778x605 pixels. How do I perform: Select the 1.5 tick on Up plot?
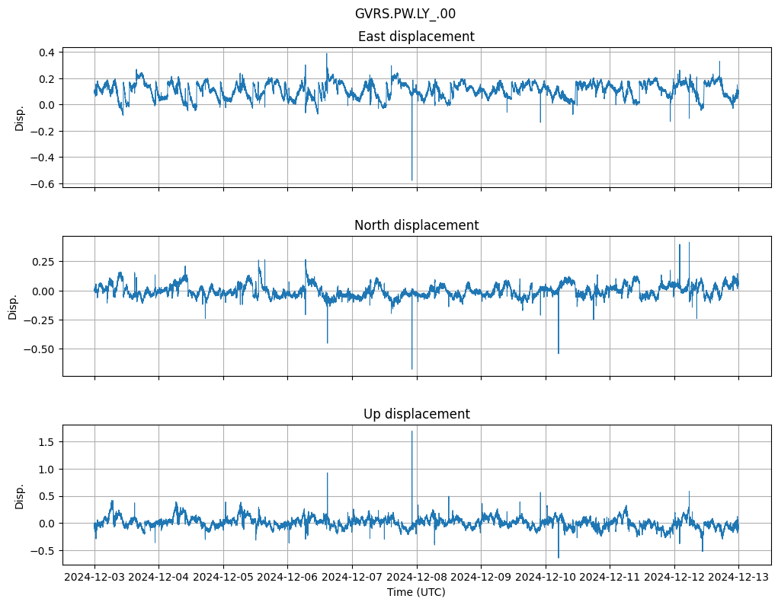(46, 442)
